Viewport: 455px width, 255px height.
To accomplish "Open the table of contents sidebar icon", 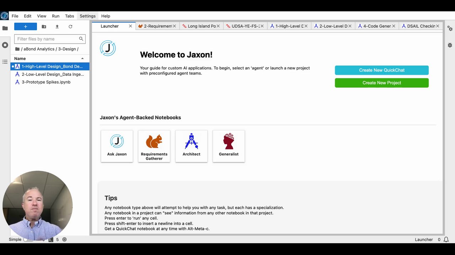I will pos(5,62).
